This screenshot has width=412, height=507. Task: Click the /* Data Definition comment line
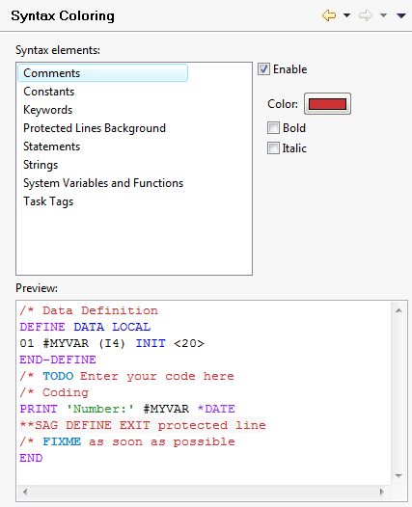pyautogui.click(x=89, y=310)
